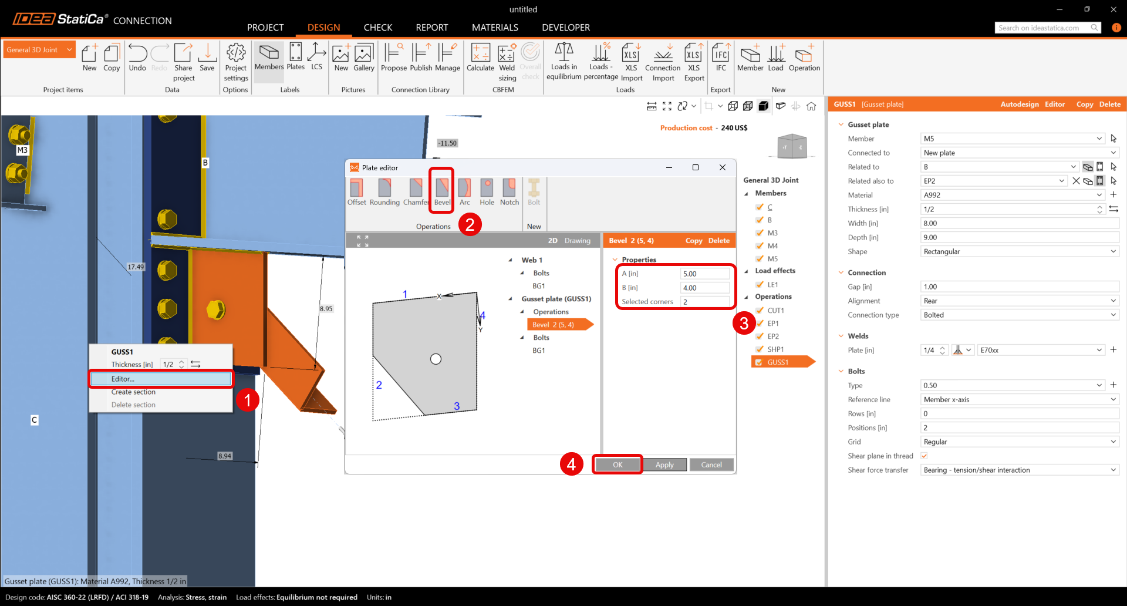Choose Editor... from the context menu
1127x606 pixels.
tap(161, 379)
